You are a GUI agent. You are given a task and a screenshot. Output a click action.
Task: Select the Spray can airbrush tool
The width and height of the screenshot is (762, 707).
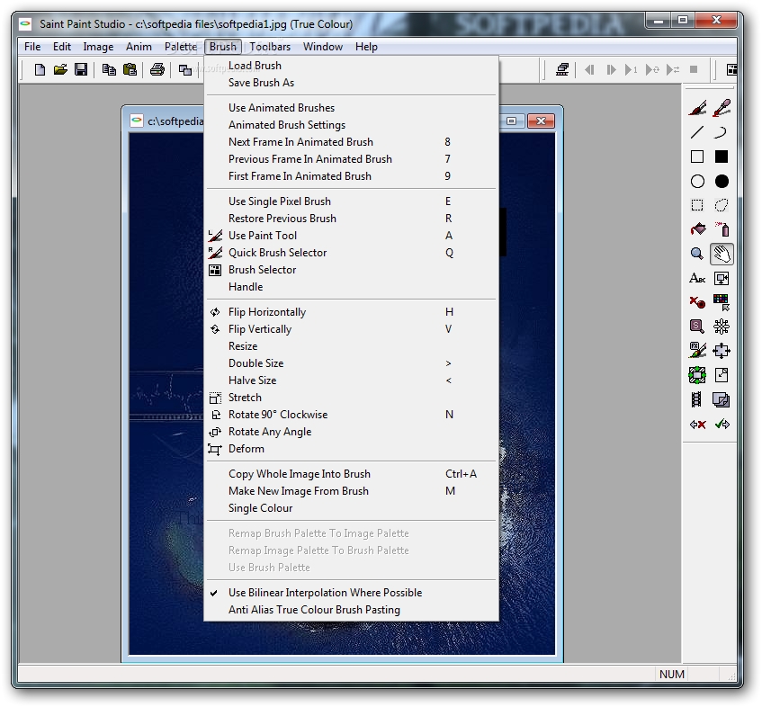click(722, 229)
